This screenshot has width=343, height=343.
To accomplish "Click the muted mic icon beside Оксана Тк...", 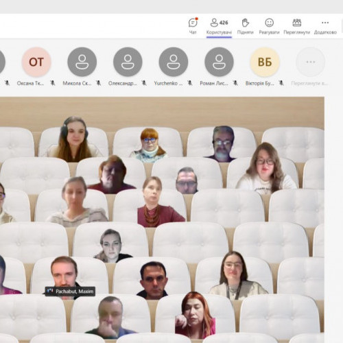I will tap(53, 83).
